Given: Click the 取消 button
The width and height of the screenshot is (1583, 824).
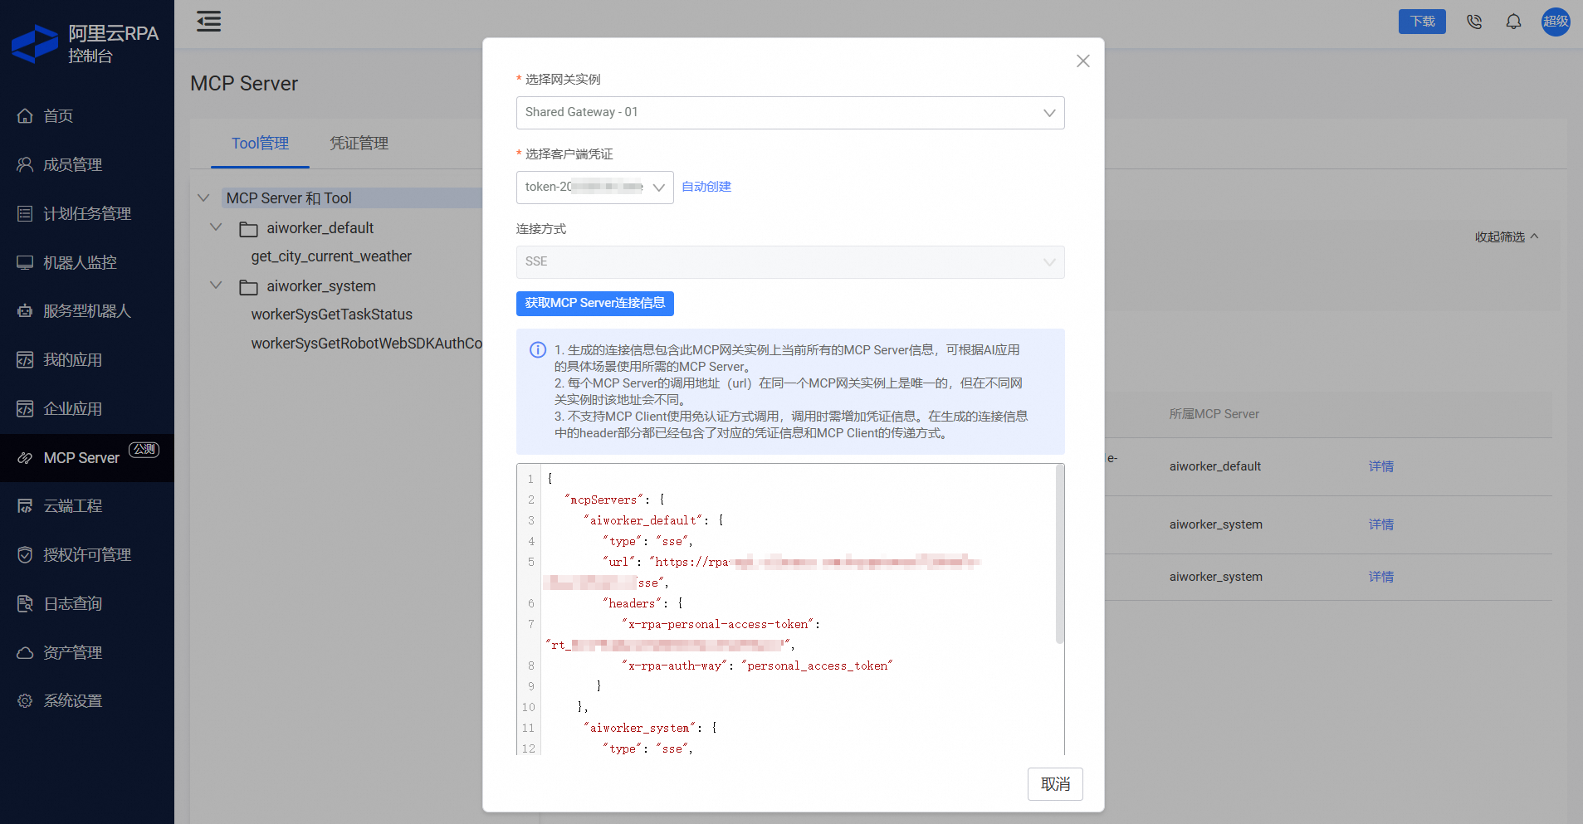Looking at the screenshot, I should click(x=1055, y=784).
